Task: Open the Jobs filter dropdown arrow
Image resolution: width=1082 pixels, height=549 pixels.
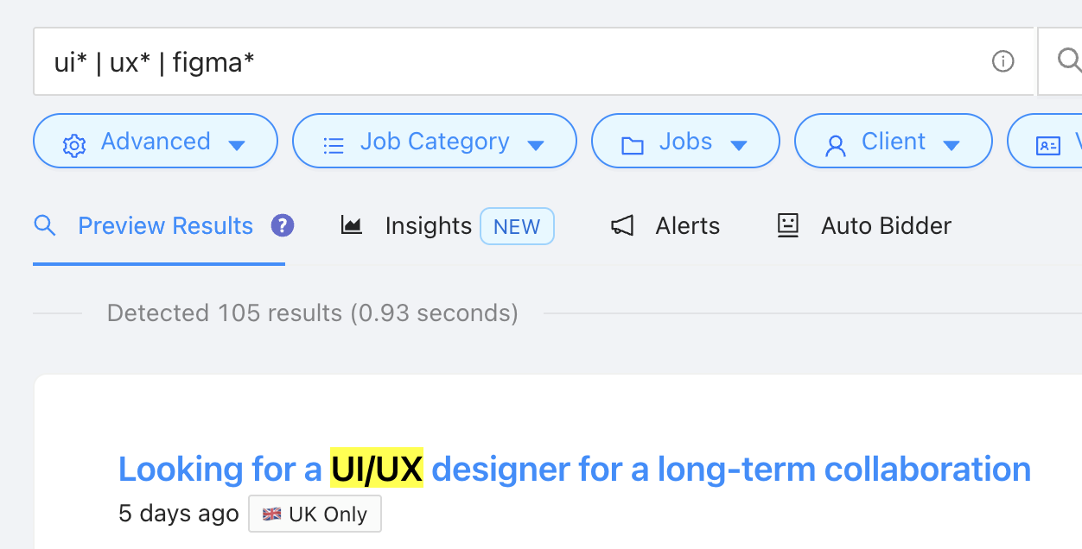Action: click(739, 145)
